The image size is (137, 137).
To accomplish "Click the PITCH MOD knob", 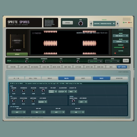I will 24,101.
